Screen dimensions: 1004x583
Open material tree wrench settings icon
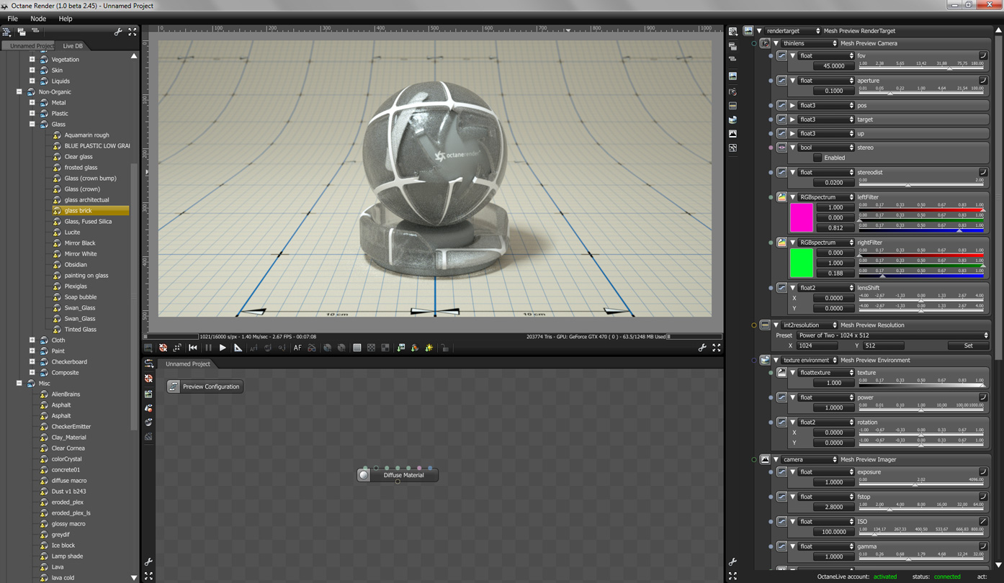coord(118,32)
